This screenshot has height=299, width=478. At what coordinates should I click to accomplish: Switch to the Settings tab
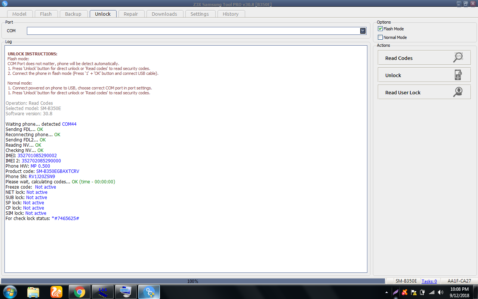[200, 14]
